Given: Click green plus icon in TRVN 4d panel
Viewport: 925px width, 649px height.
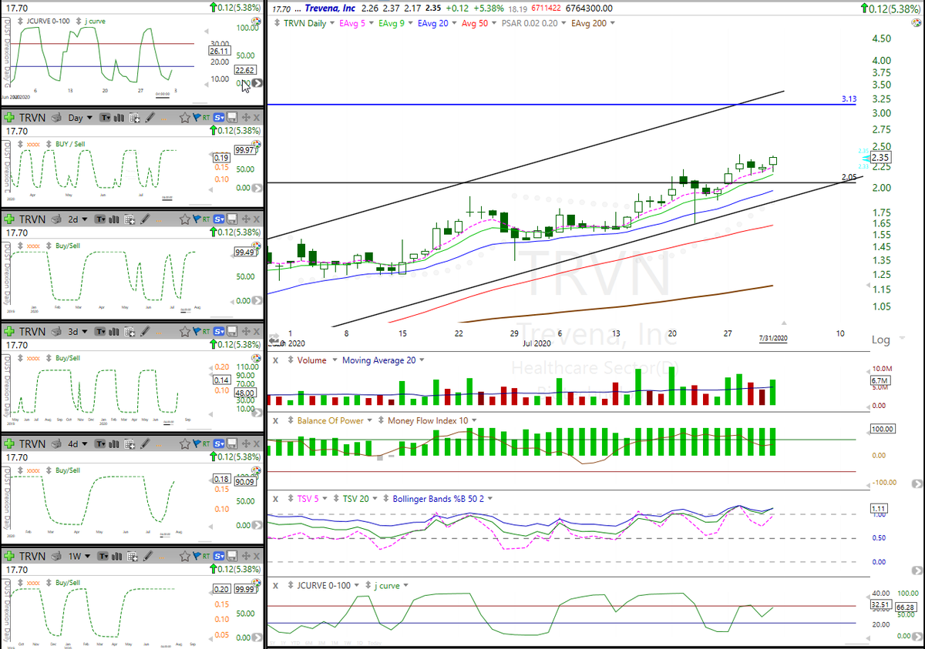Looking at the screenshot, I should [x=9, y=444].
